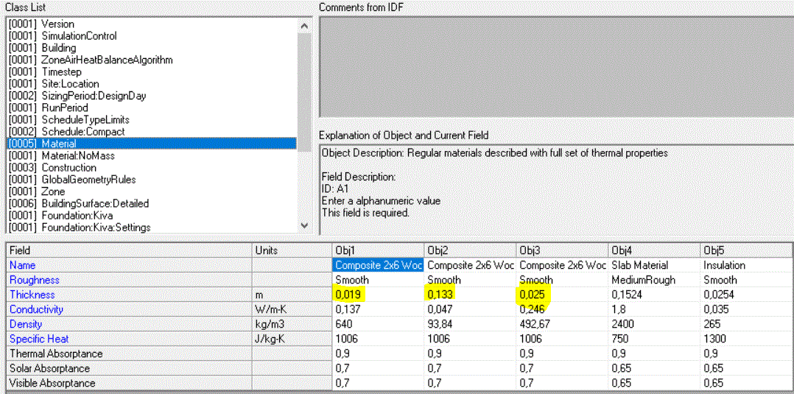Click the Obj4 column header
The height and width of the screenshot is (394, 794).
(654, 250)
